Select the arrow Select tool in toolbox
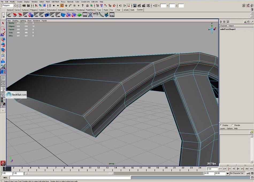Screen dimensions: 254x182 click(3, 23)
